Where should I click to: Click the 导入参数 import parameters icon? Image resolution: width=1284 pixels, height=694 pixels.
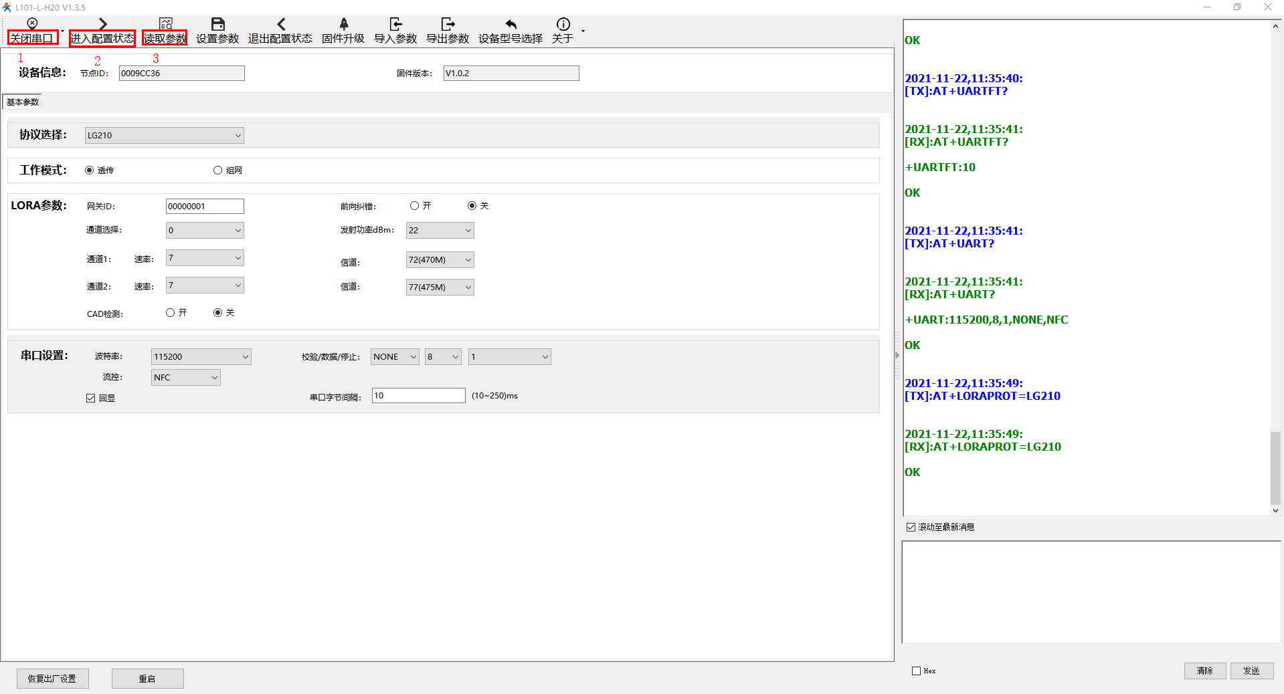(395, 24)
